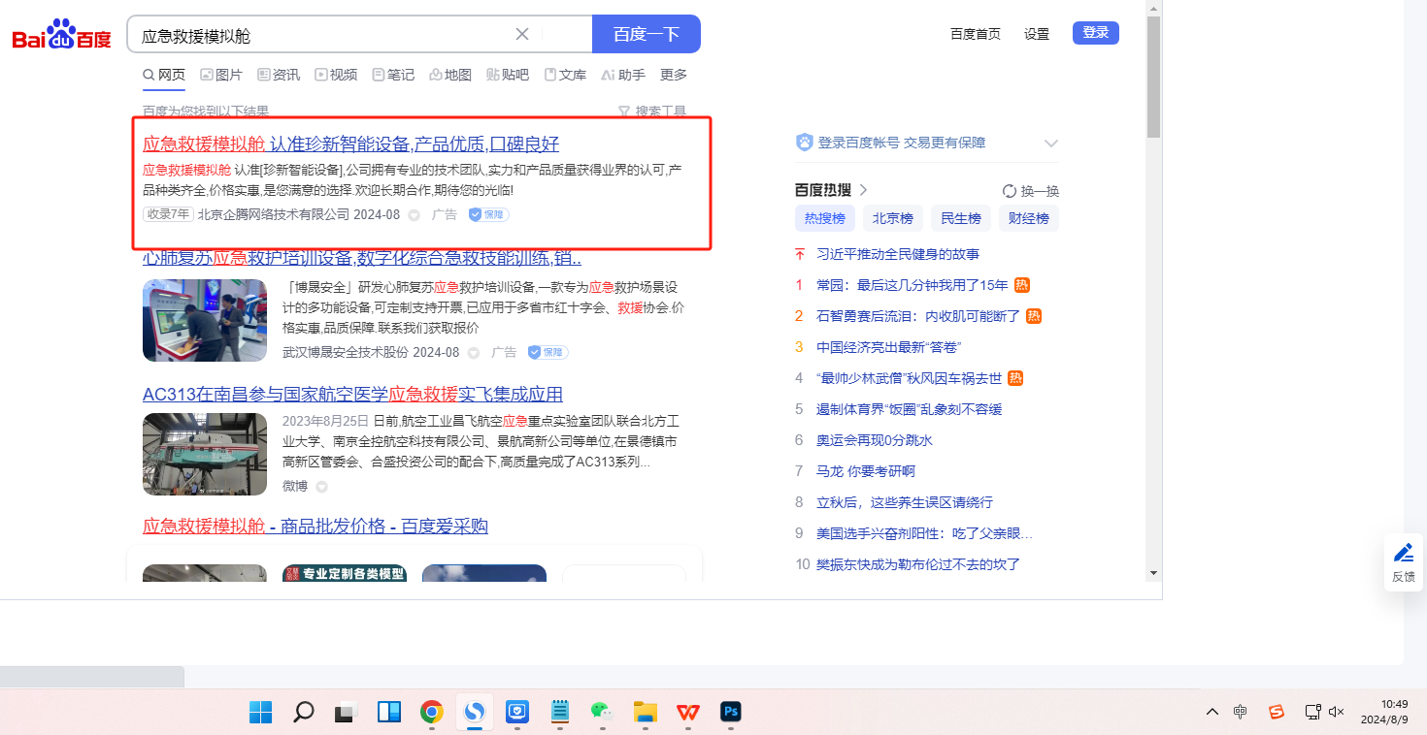Open 百度首页 link
The width and height of the screenshot is (1427, 735).
pyautogui.click(x=976, y=34)
